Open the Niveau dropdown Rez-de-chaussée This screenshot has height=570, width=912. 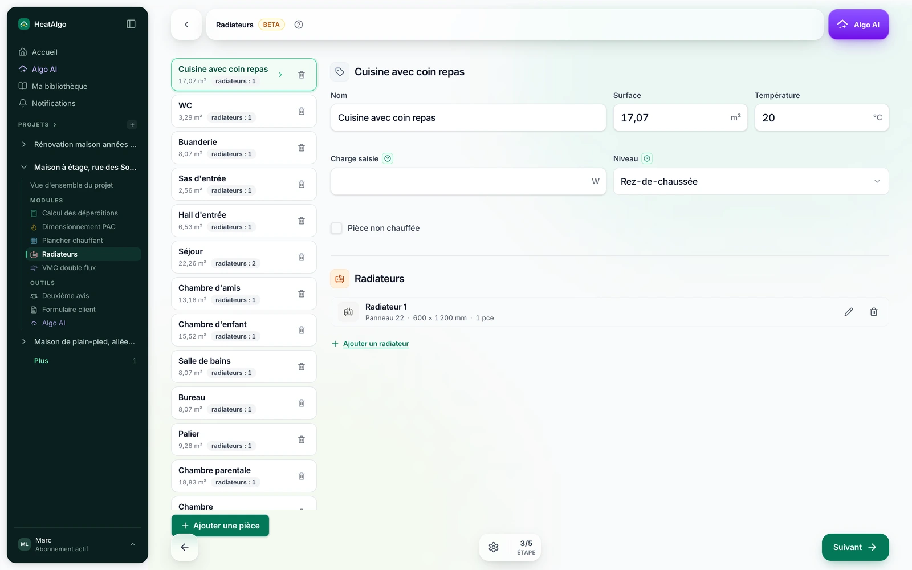[751, 181]
